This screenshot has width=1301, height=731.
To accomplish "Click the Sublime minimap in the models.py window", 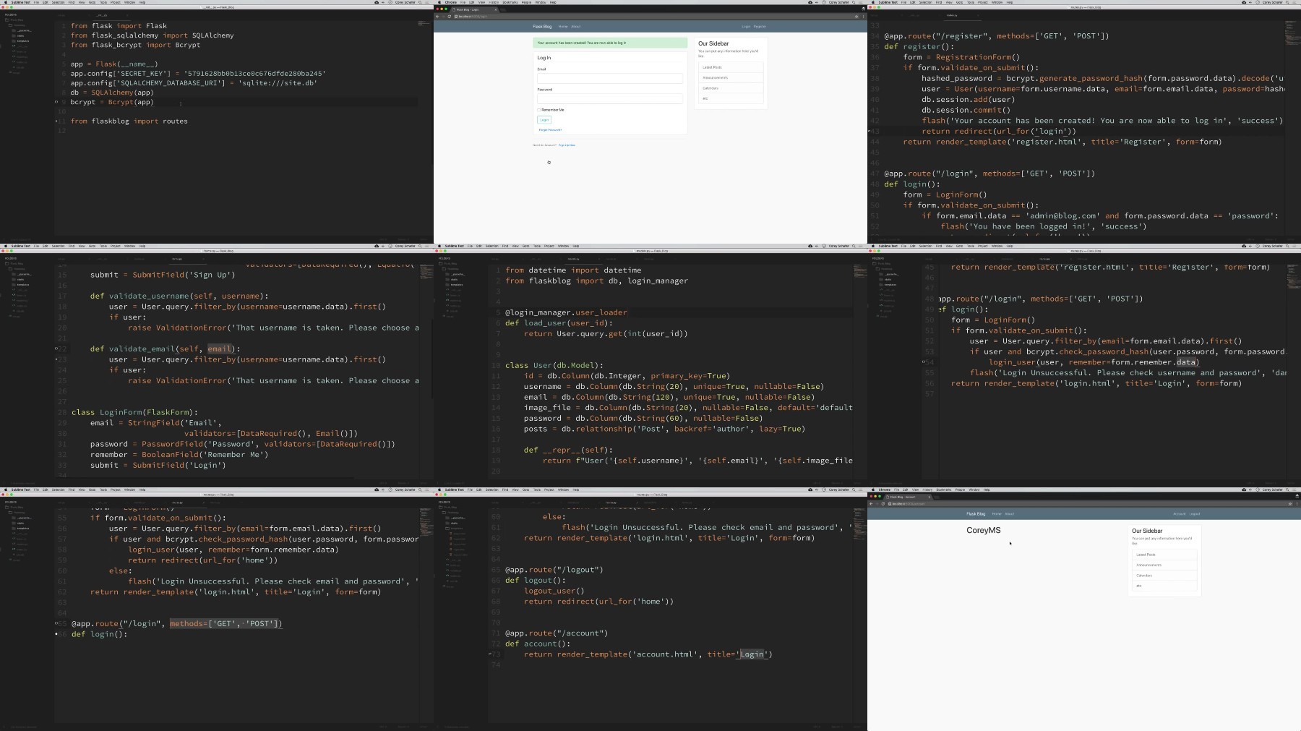I will 859,270.
